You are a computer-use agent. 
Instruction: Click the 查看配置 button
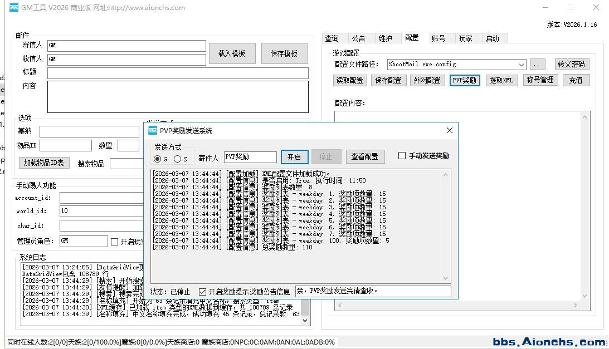(365, 157)
